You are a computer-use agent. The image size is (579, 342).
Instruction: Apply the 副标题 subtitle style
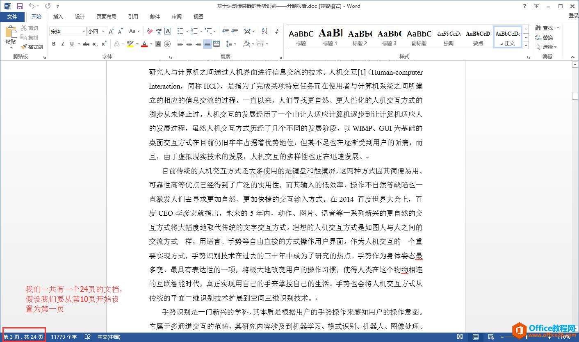click(419, 37)
